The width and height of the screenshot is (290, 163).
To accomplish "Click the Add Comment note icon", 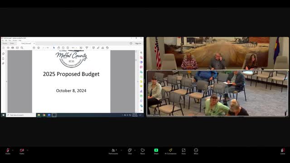I will click(94, 48).
